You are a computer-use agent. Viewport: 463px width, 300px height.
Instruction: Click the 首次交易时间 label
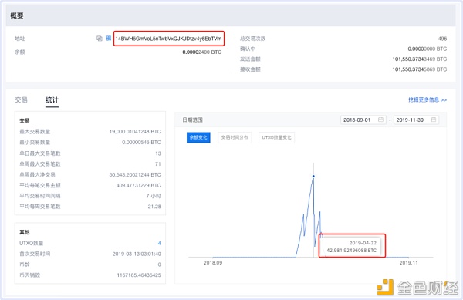pos(35,254)
